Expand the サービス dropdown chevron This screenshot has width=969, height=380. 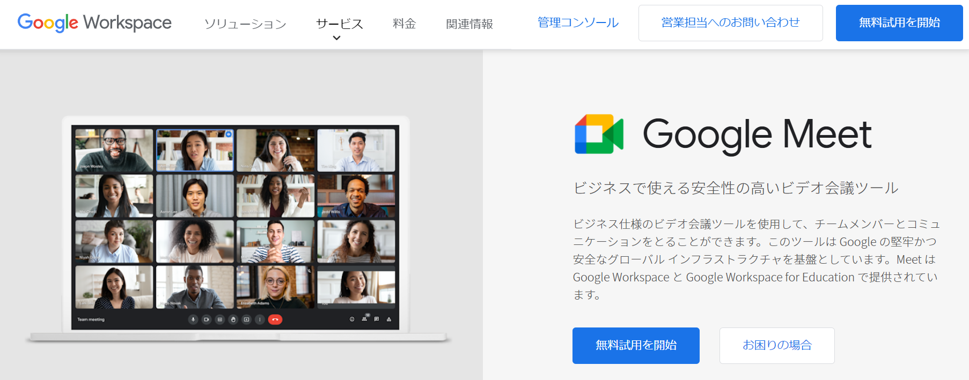(337, 38)
